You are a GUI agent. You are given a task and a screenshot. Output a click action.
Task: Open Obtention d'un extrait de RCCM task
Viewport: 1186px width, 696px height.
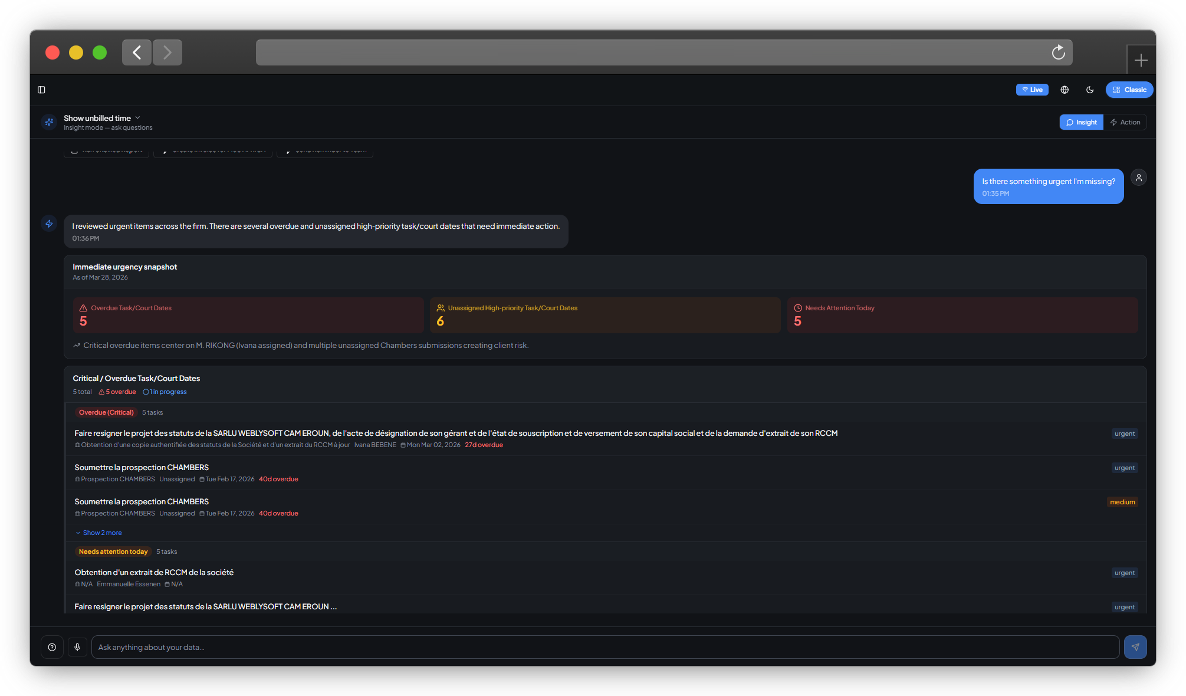(154, 572)
